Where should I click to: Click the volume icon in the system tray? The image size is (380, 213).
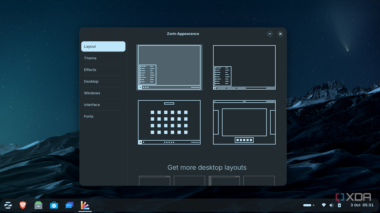coord(331,205)
